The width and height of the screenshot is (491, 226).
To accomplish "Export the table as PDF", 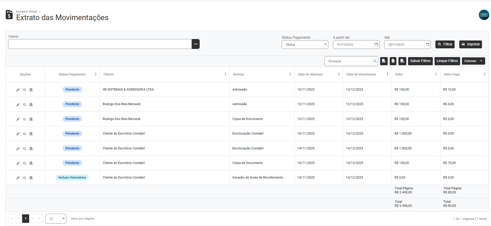I will point(384,61).
